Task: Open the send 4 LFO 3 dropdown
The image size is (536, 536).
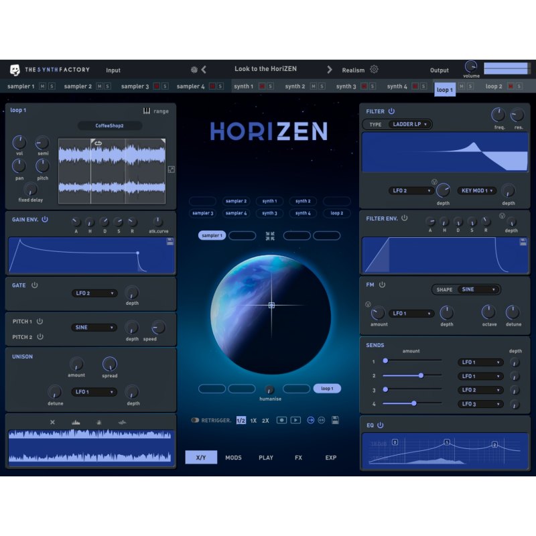Action: tap(480, 404)
